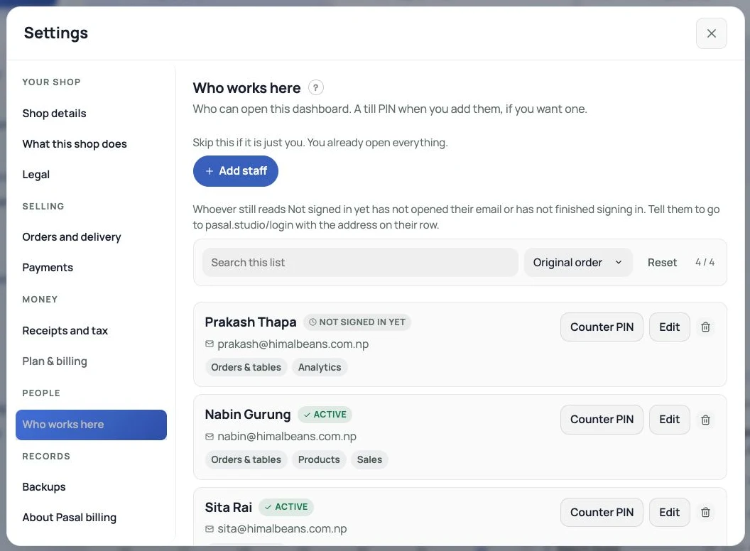The height and width of the screenshot is (551, 750).
Task: Edit Sita Rai's entry
Action: [669, 512]
